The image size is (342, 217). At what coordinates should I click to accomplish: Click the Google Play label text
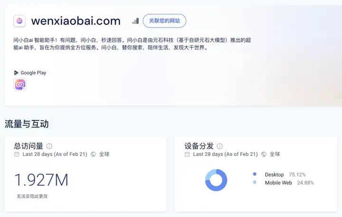(x=33, y=72)
